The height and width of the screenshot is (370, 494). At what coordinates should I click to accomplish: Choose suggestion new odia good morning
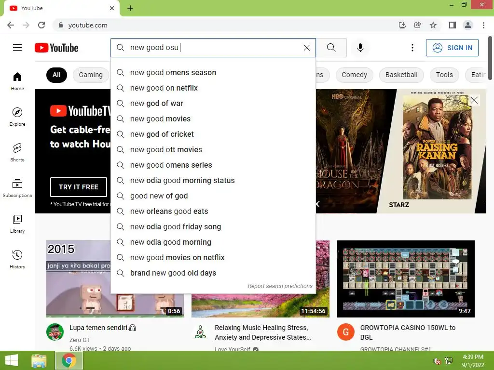[213, 242]
